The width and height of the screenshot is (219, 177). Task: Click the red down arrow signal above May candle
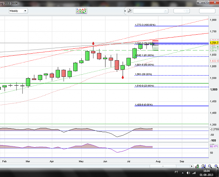tap(93, 43)
